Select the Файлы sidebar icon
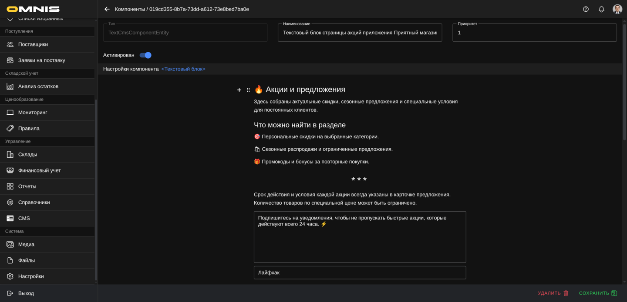627x302 pixels. click(x=10, y=260)
